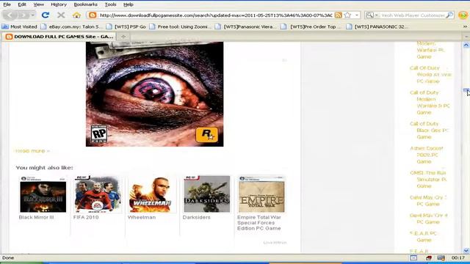Click the LinkWithin credit link
Screen dimensions: 470x264
tap(275, 243)
